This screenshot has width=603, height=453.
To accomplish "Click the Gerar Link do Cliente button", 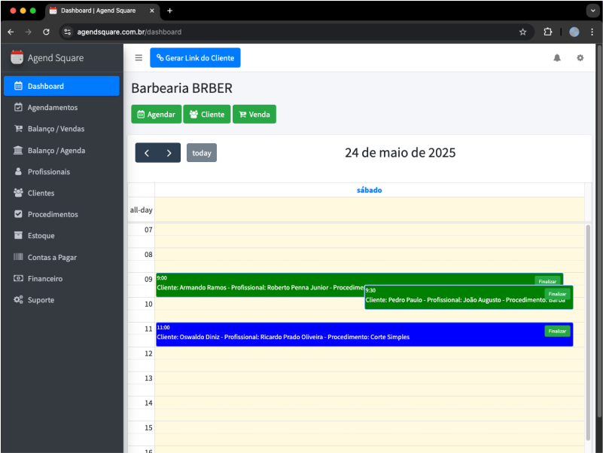I will 195,57.
